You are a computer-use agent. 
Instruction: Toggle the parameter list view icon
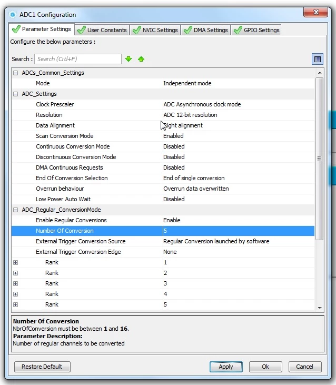(x=318, y=59)
